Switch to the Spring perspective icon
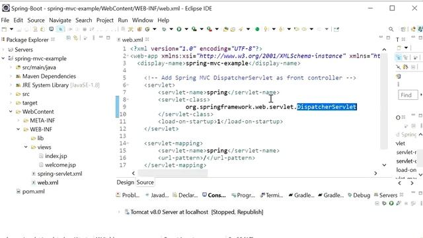 coord(420,29)
